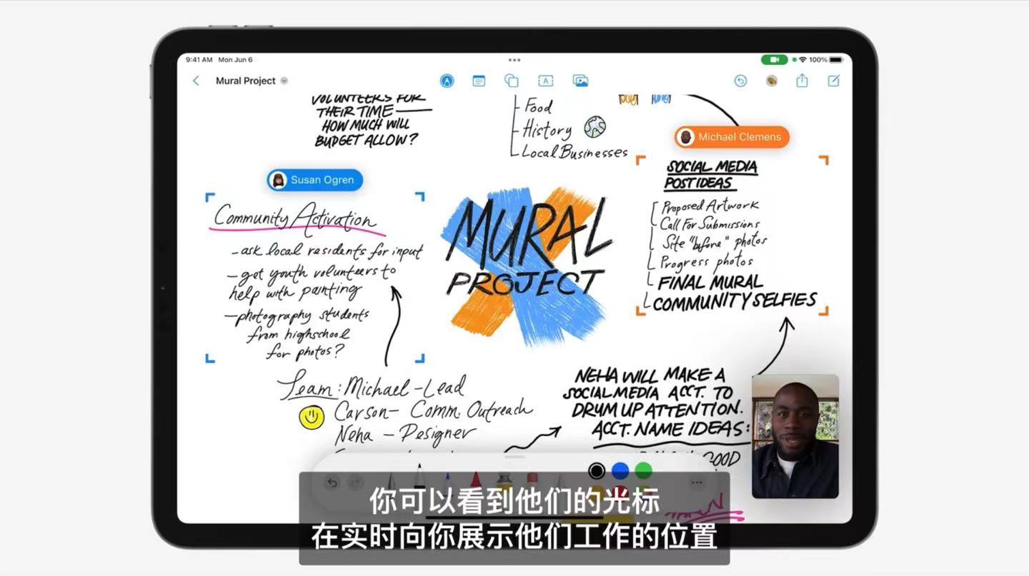The height and width of the screenshot is (576, 1029).
Task: Open the shapes library
Action: (x=512, y=81)
